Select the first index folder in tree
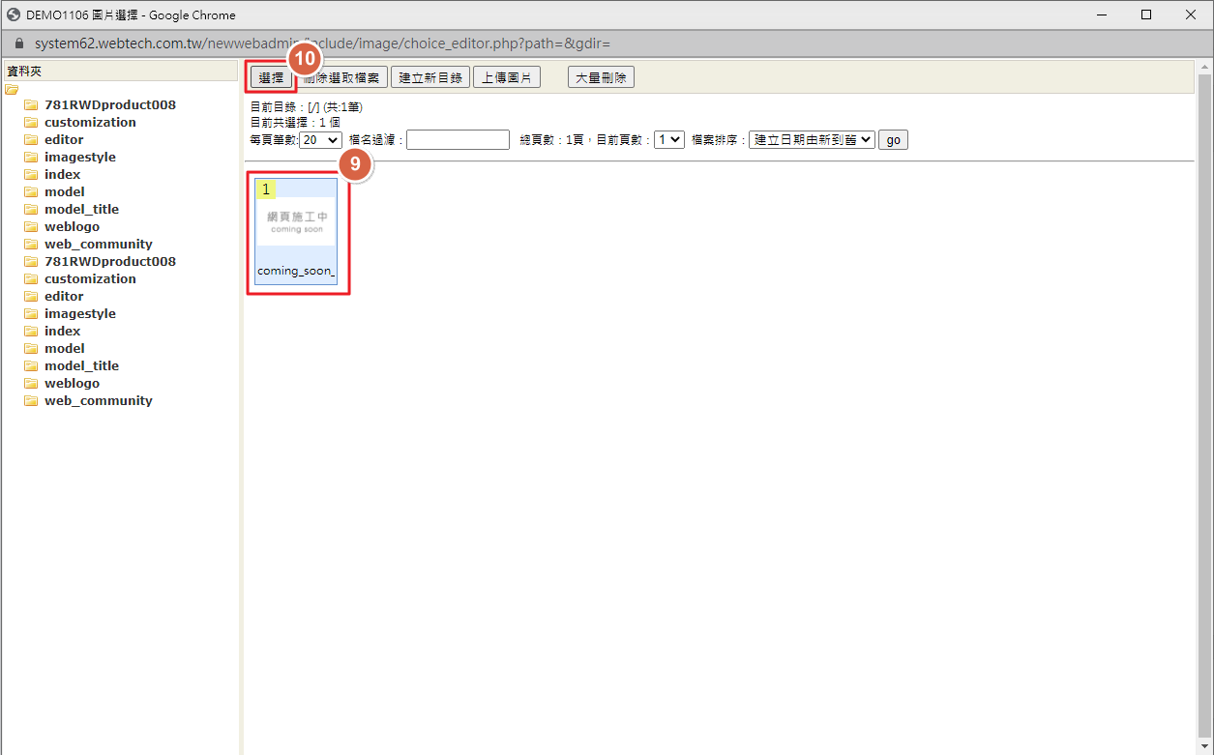This screenshot has height=755, width=1214. (x=62, y=175)
